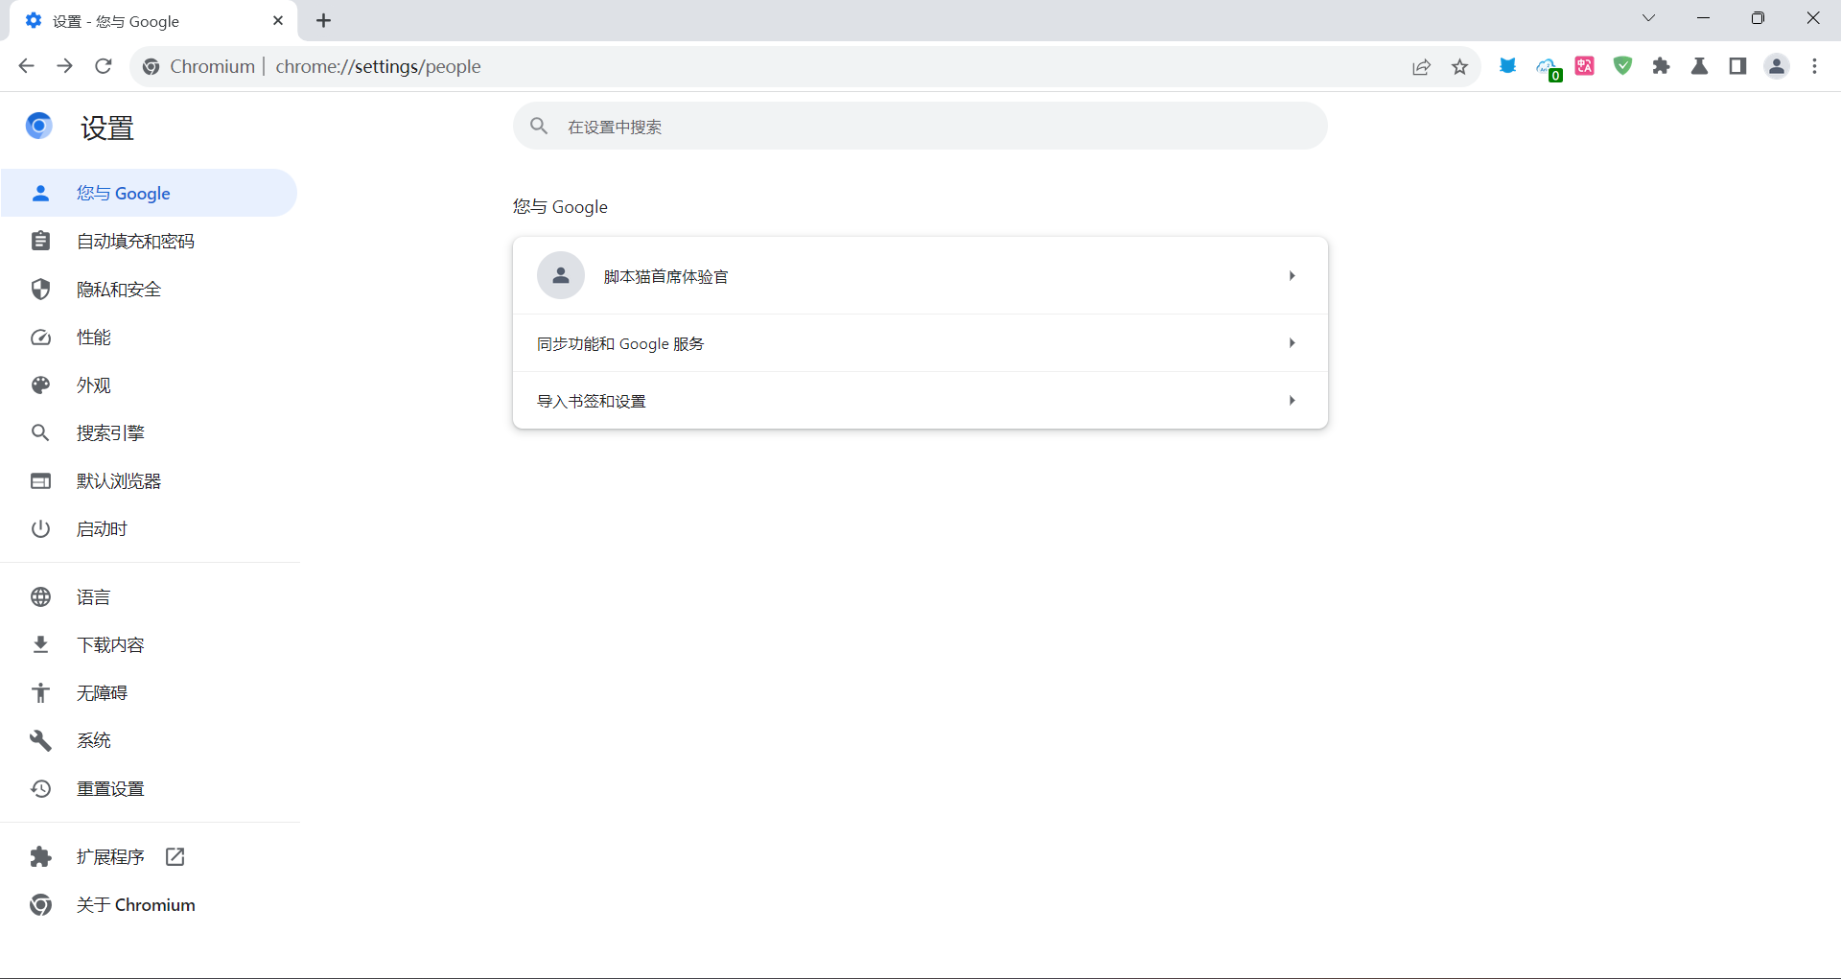Open the blue bird extension

click(1507, 66)
